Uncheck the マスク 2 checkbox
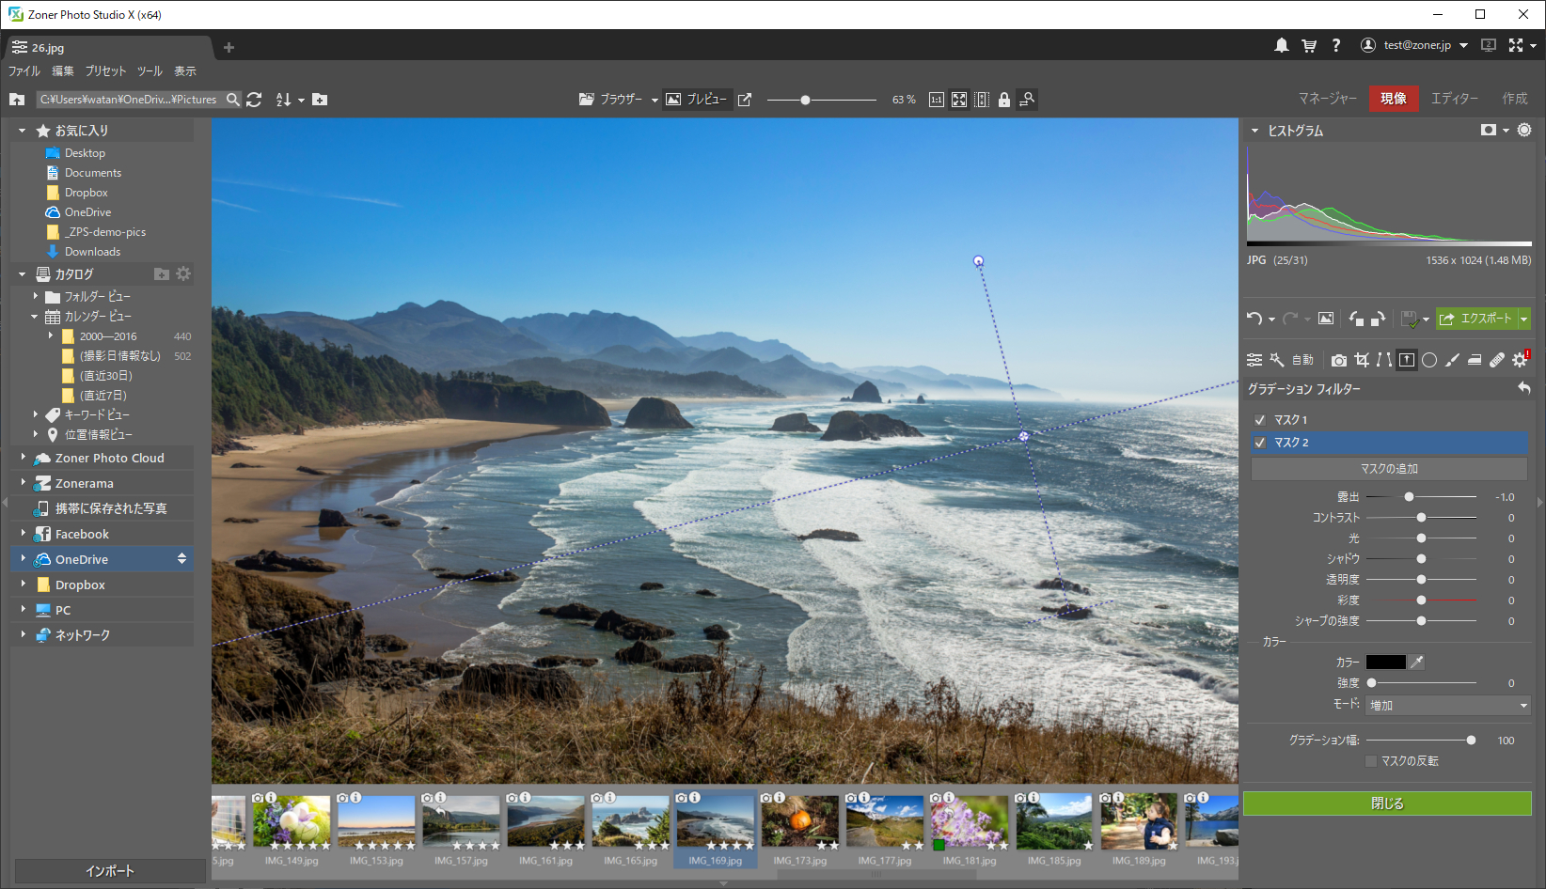Viewport: 1546px width, 889px height. coord(1260,443)
